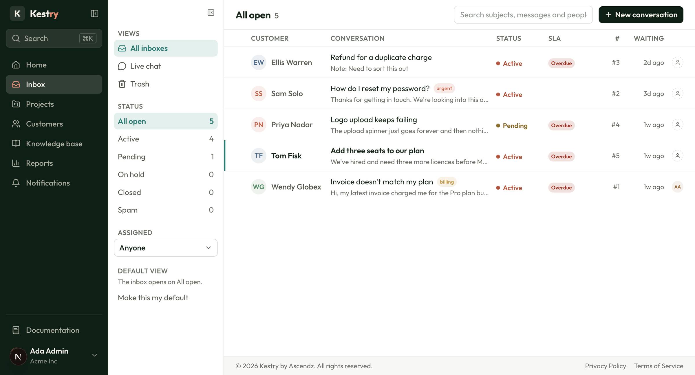Assign agent on Sam Solo row

[x=677, y=94]
